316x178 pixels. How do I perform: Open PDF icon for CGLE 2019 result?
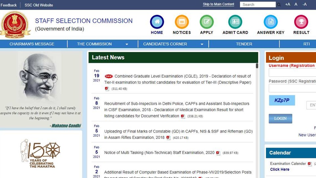(x=107, y=89)
